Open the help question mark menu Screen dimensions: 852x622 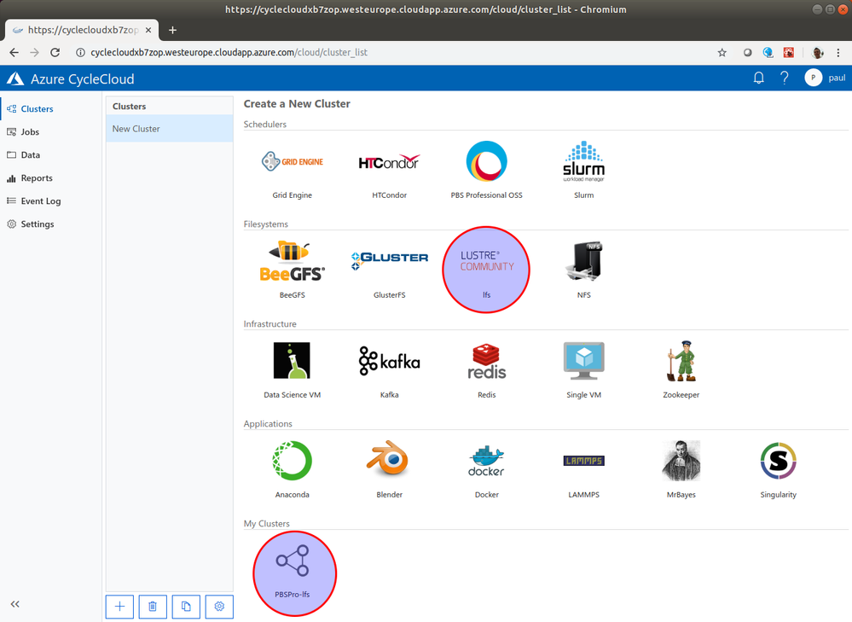click(784, 78)
